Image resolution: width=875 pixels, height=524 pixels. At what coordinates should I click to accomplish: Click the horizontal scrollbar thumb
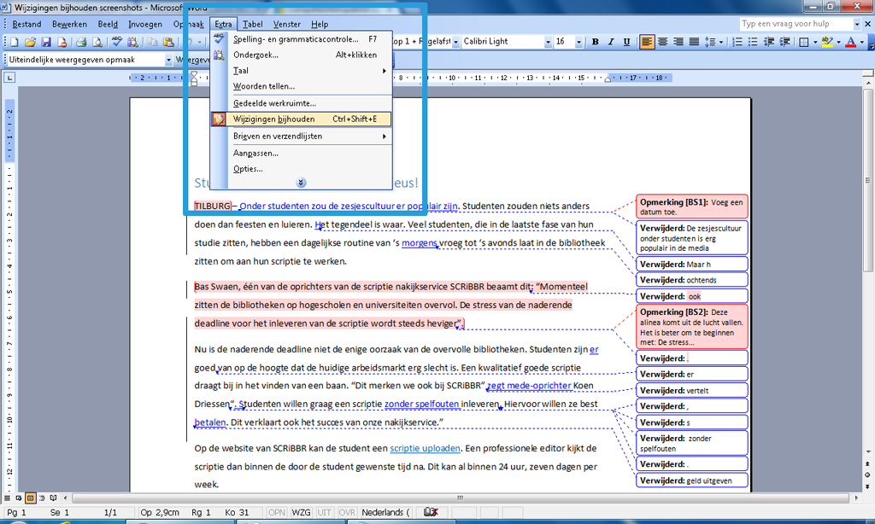(x=461, y=498)
